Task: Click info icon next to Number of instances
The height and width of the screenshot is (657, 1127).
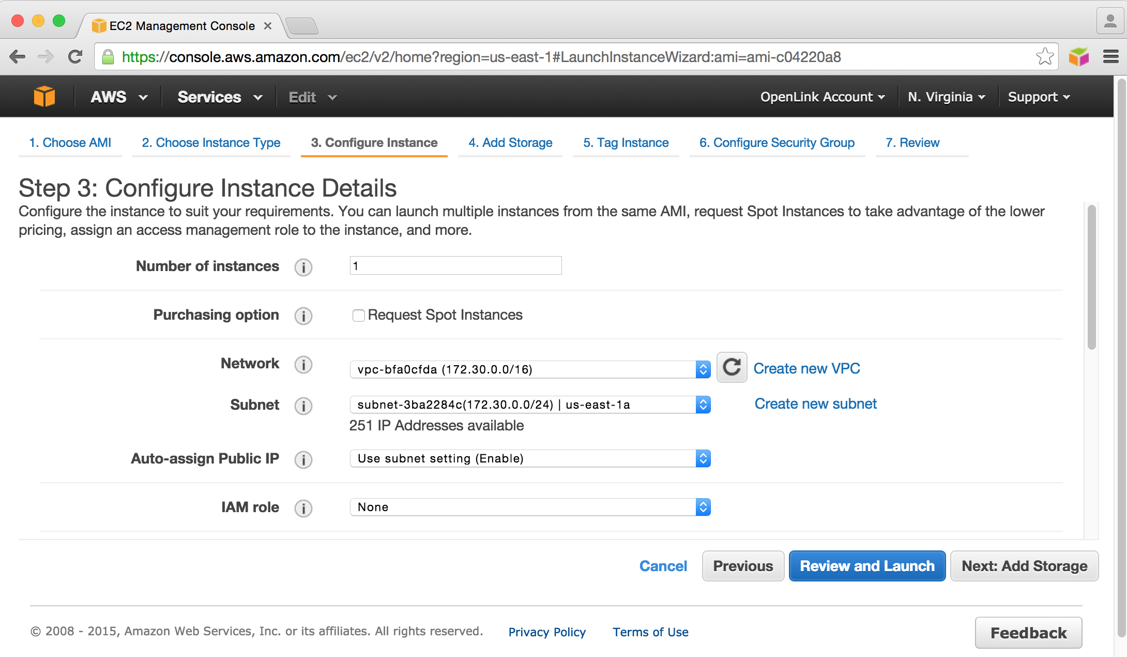Action: point(303,267)
